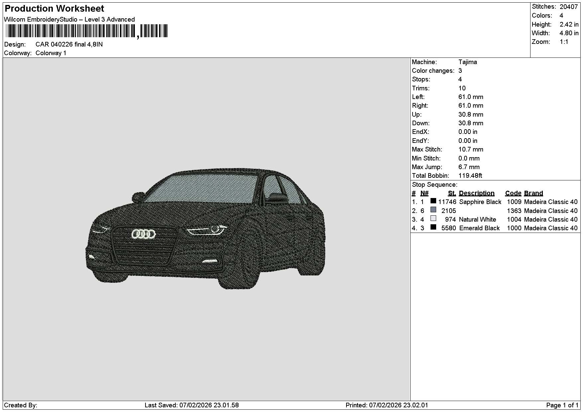Click the "Page 1 of 1" indicator

(x=562, y=405)
